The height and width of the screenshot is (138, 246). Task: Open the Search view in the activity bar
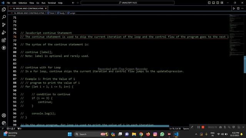pyautogui.click(x=4, y=17)
